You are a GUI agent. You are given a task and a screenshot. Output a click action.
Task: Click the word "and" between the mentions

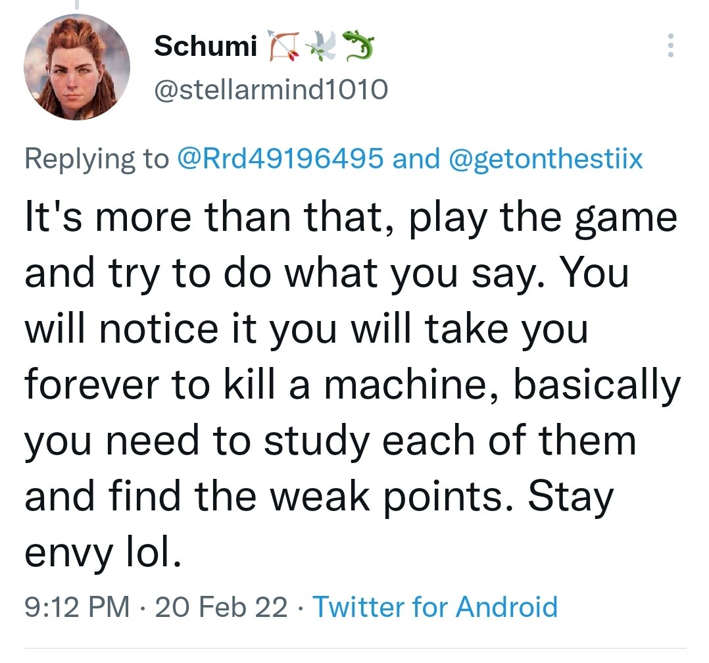pos(416,159)
